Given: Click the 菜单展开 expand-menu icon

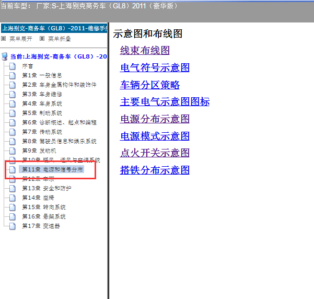Looking at the screenshot, I should pyautogui.click(x=4, y=39).
